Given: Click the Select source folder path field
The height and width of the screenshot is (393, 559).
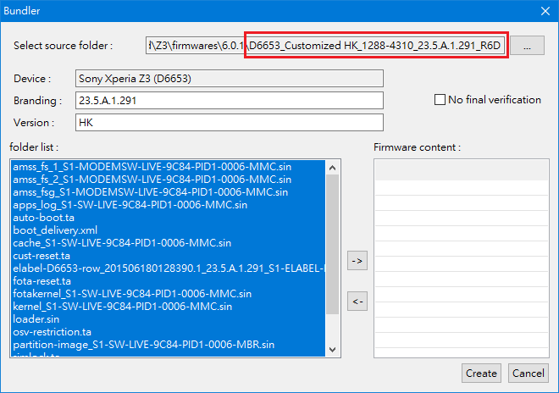Looking at the screenshot, I should click(325, 46).
